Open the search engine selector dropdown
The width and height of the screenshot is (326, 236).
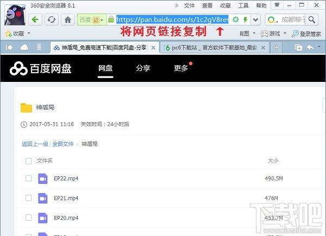[x=273, y=20]
